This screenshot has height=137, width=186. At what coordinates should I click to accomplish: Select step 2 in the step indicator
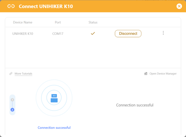(x=12, y=110)
